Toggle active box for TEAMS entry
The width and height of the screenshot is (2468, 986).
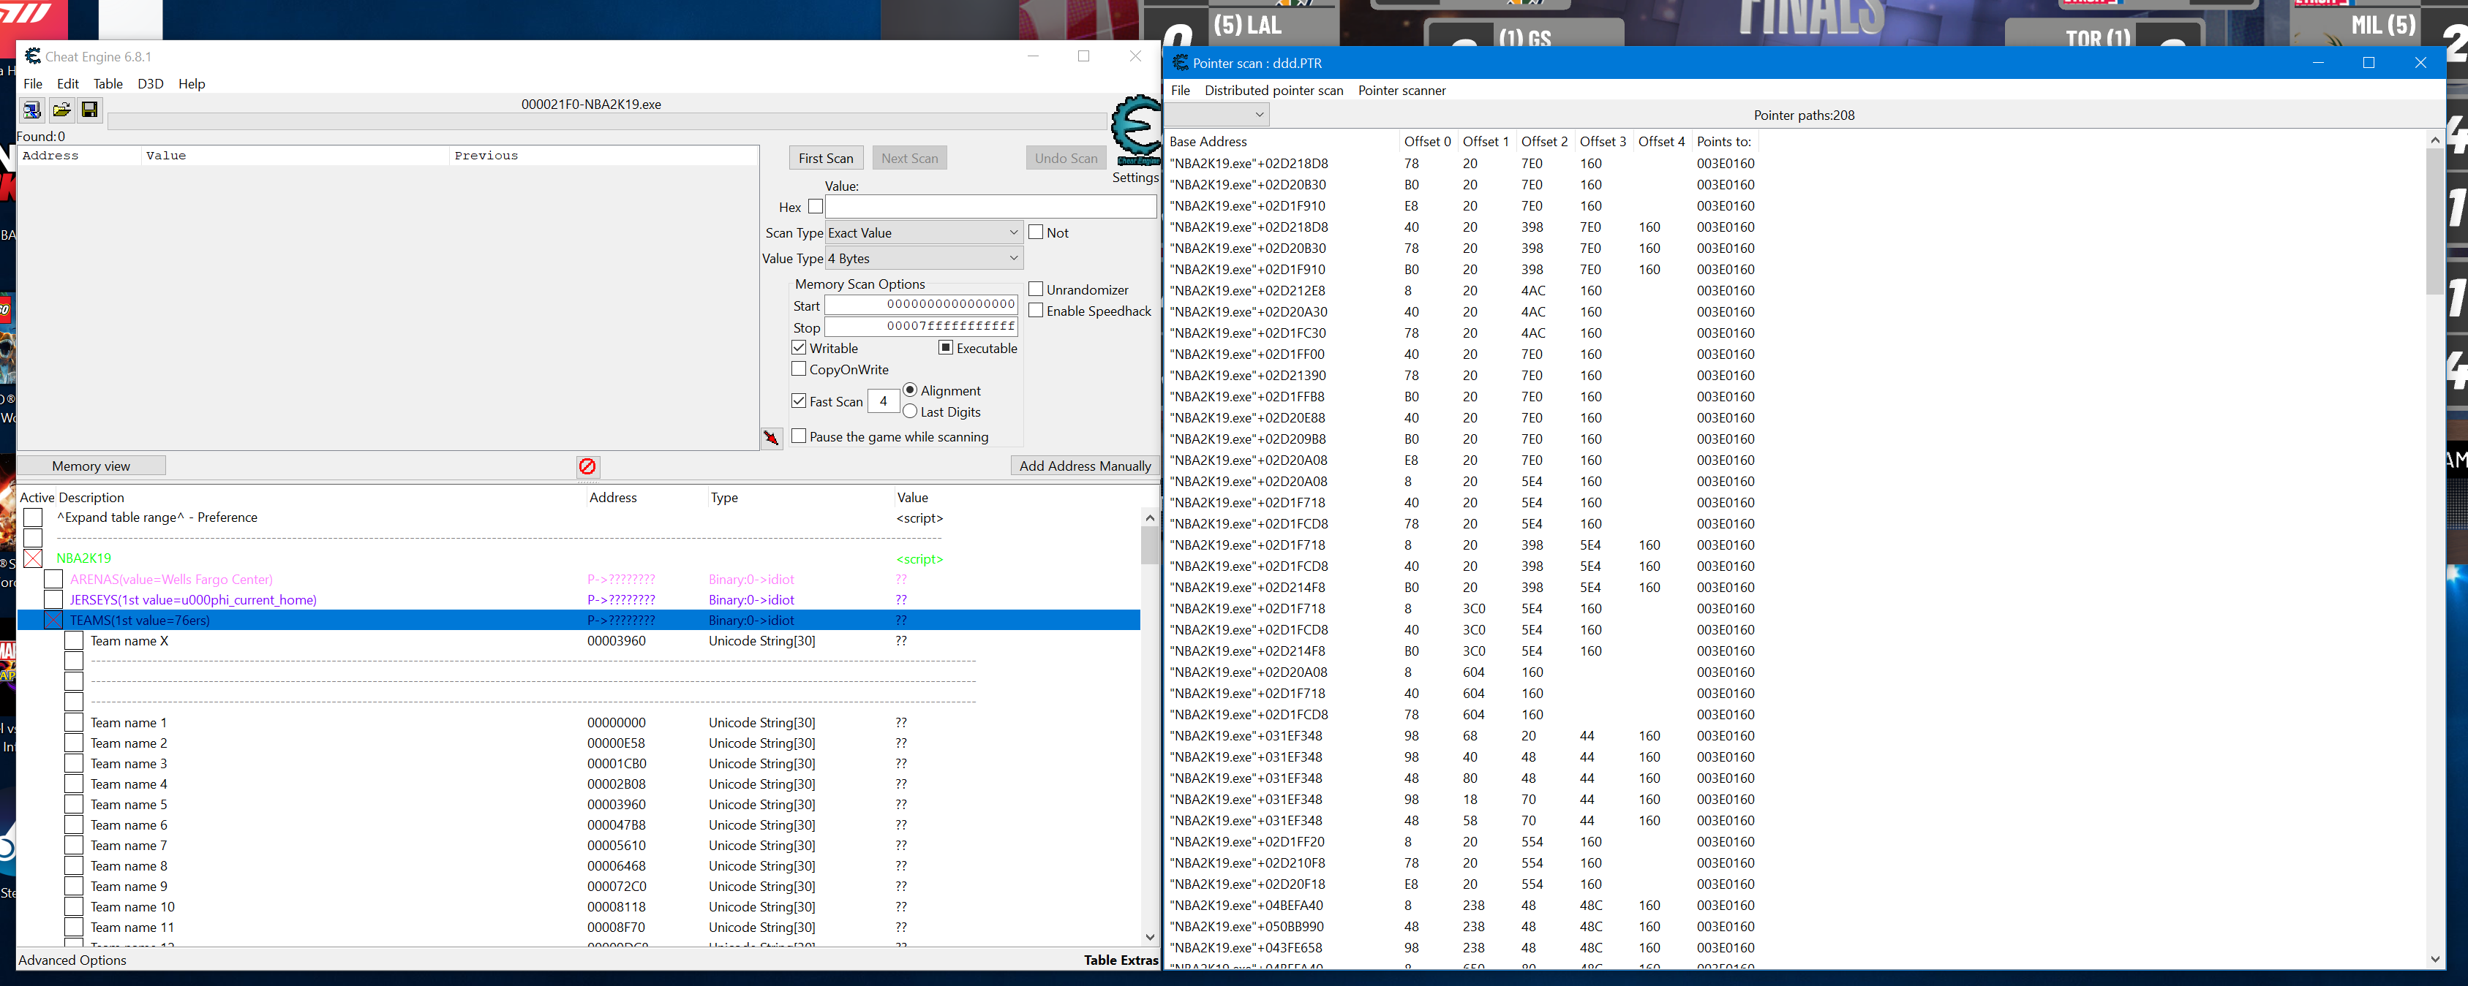pyautogui.click(x=53, y=621)
